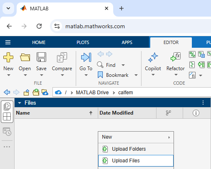The width and height of the screenshot is (211, 169).
Task: Expand the New submenu arrow in context menu
Action: coord(169,137)
